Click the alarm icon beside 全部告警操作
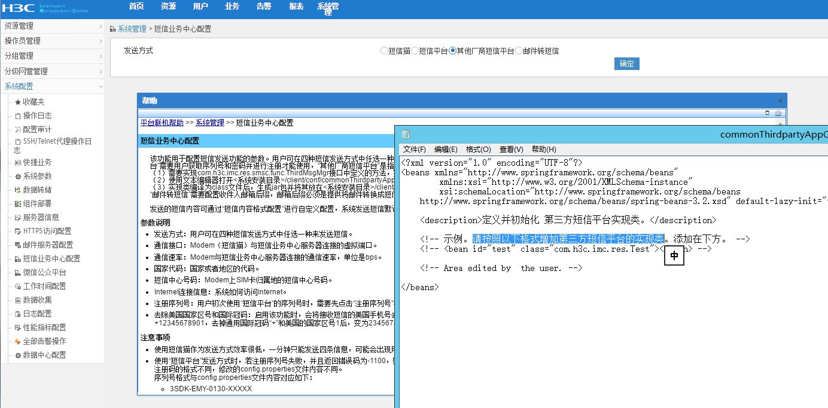 point(18,342)
